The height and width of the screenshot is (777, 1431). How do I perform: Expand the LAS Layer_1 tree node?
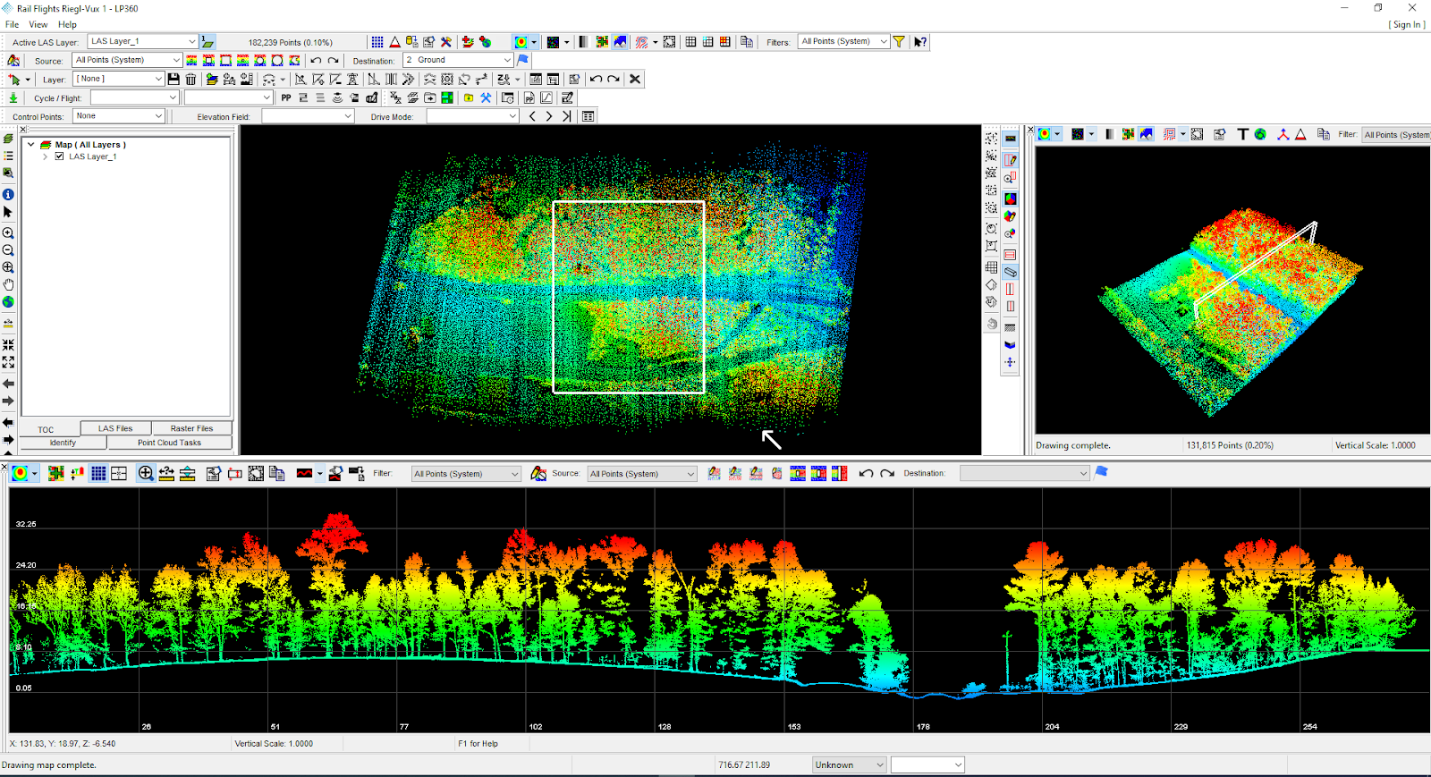tap(46, 156)
